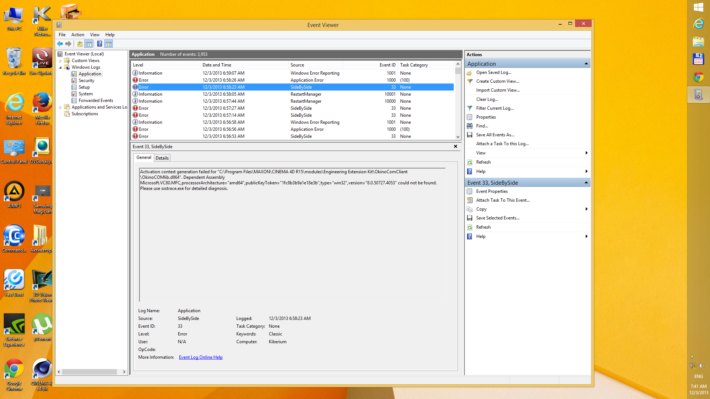Click the event list vertical scrollbar down arrow

pos(458,137)
